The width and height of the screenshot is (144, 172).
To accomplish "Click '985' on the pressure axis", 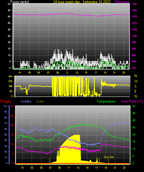I will coord(134,55).
